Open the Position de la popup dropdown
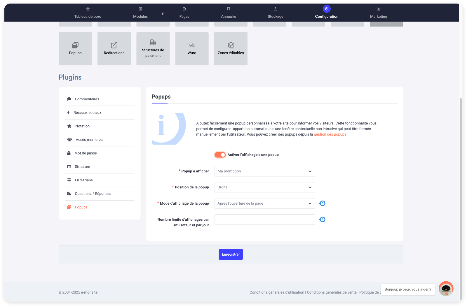This screenshot has height=307, width=467. (x=265, y=187)
